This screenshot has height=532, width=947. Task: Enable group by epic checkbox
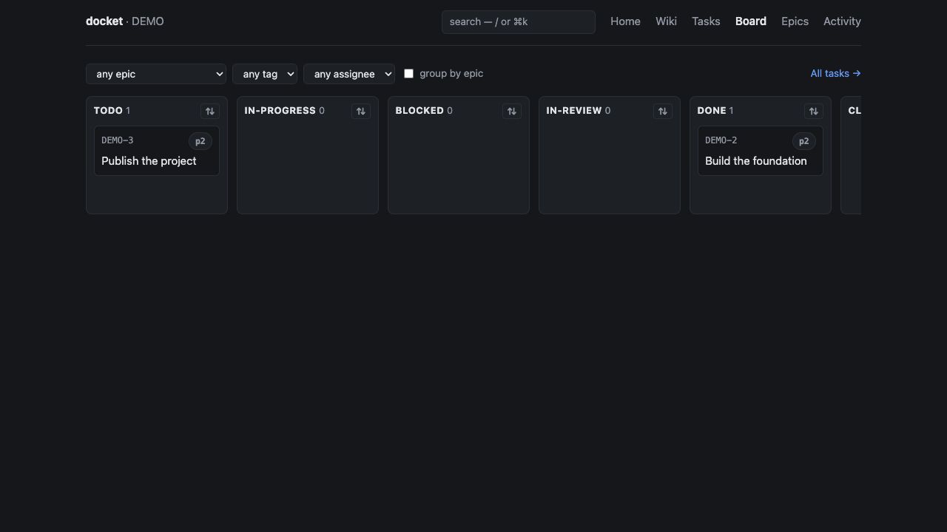point(408,74)
